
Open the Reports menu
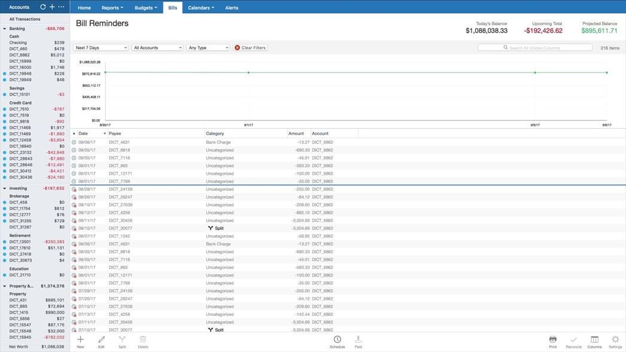click(x=112, y=8)
